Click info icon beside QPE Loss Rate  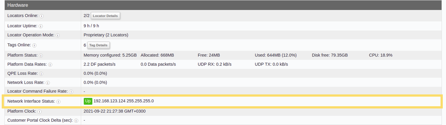(41, 74)
